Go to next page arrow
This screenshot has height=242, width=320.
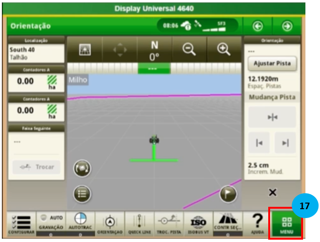pyautogui.click(x=287, y=26)
